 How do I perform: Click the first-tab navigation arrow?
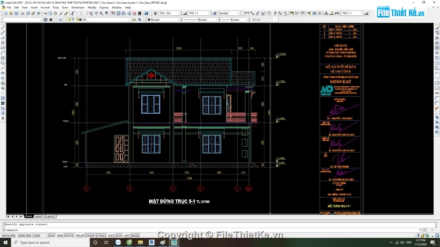8,216
